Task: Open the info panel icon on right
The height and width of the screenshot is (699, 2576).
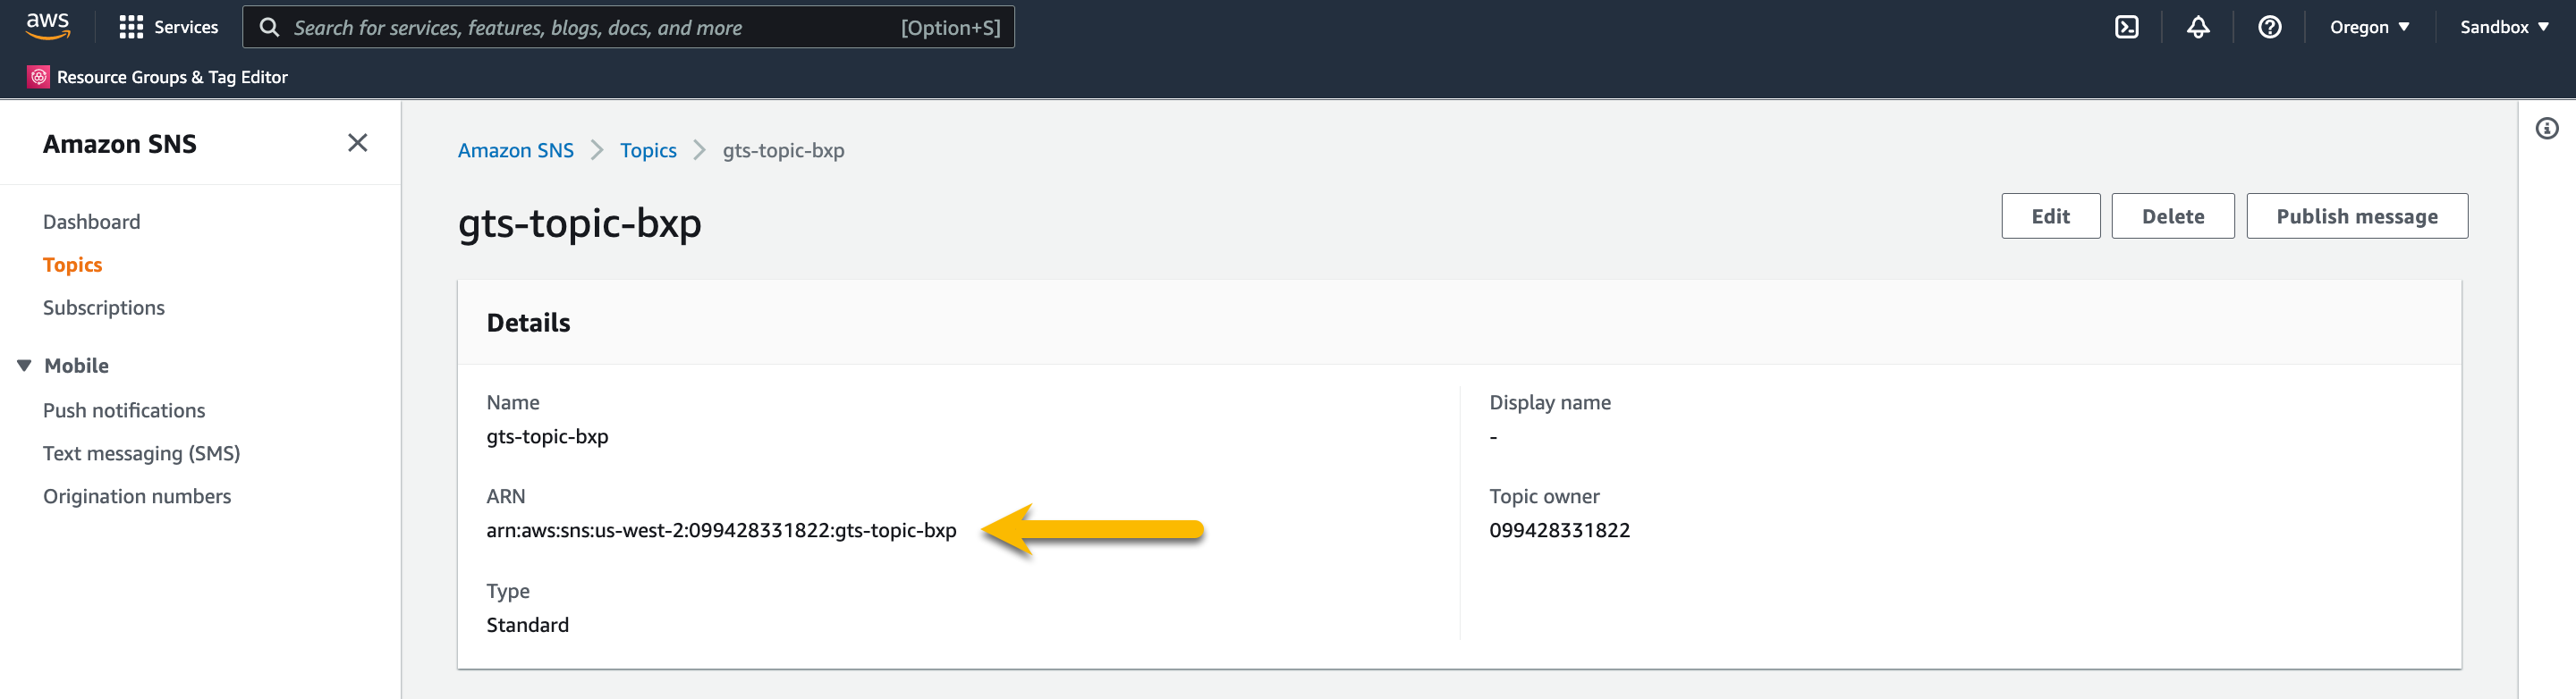Action: pos(2546,128)
